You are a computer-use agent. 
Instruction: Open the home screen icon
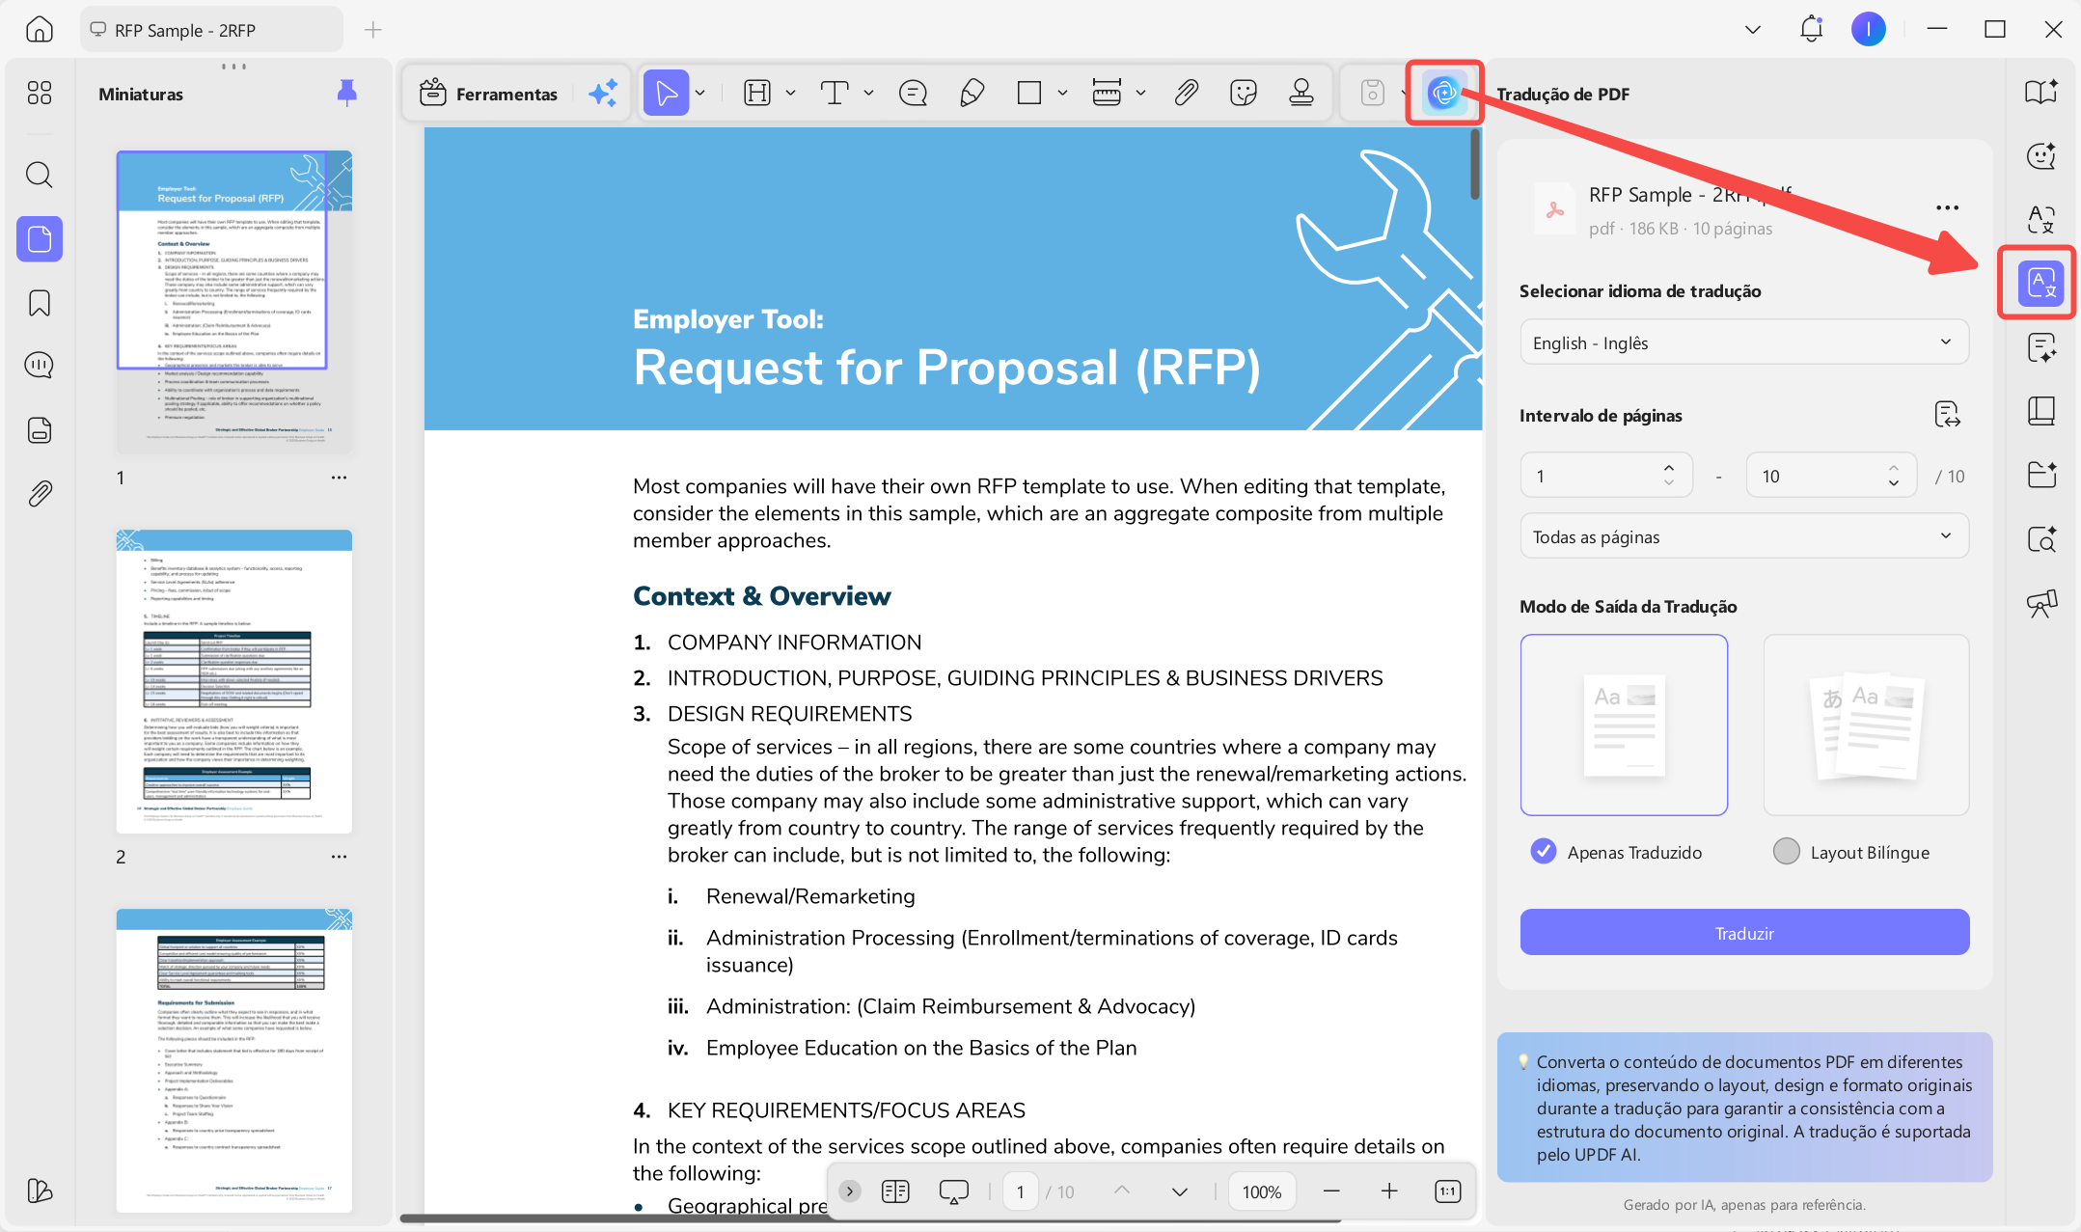click(40, 30)
